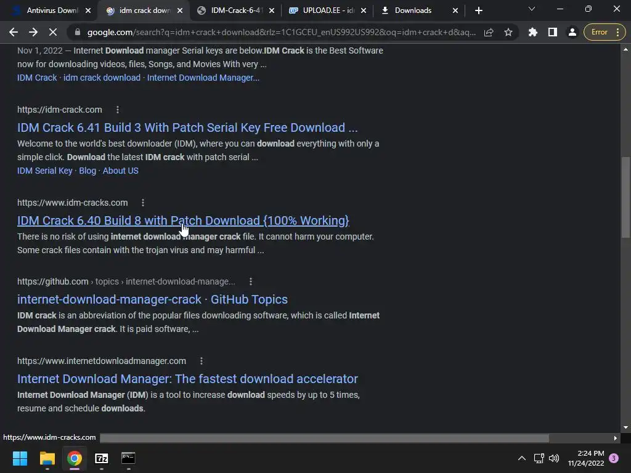The height and width of the screenshot is (473, 631).
Task: Switch to IDM-Crack-6-41 tab
Action: coord(236,10)
